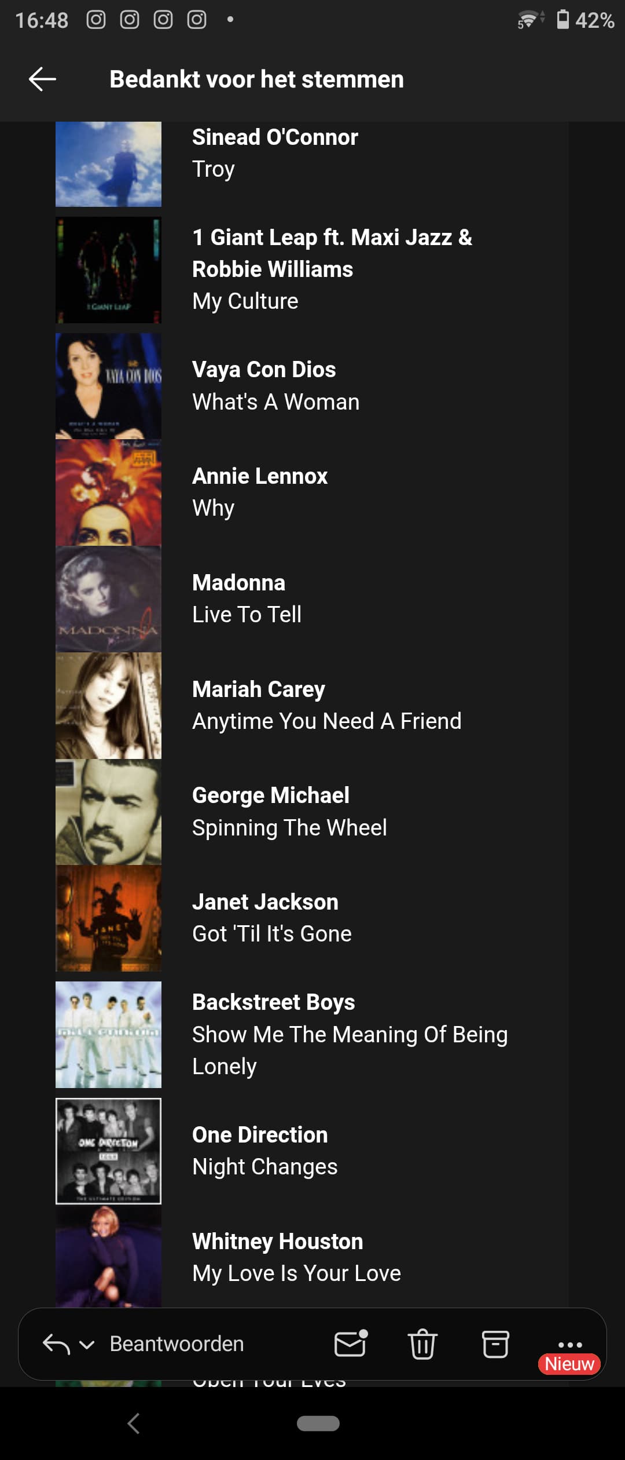The height and width of the screenshot is (1460, 625).
Task: Expand the reply options chevron
Action: pyautogui.click(x=87, y=1345)
